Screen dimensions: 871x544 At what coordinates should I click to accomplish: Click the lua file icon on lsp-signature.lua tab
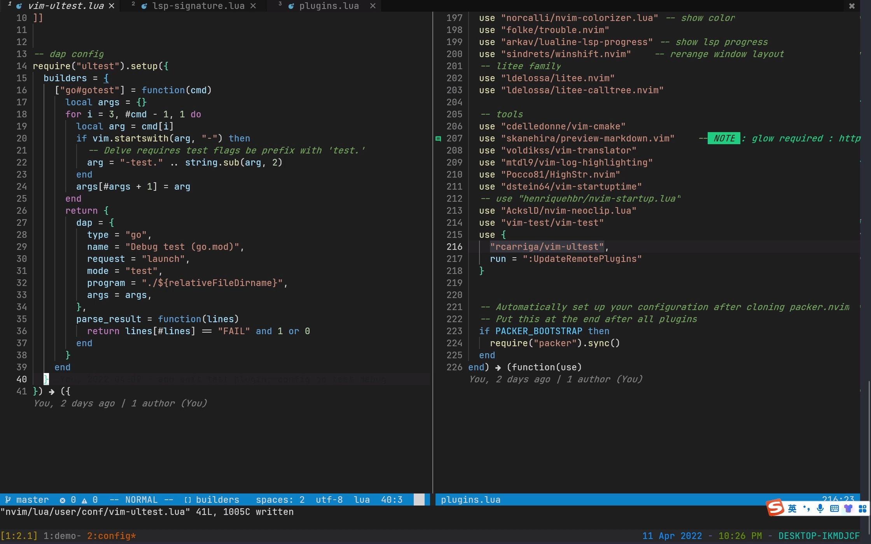(x=144, y=6)
